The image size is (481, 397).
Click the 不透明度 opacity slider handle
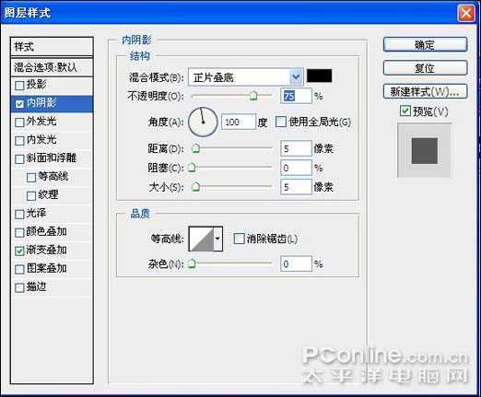click(253, 96)
